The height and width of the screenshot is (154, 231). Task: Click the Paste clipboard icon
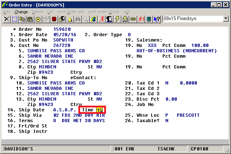click(30, 19)
